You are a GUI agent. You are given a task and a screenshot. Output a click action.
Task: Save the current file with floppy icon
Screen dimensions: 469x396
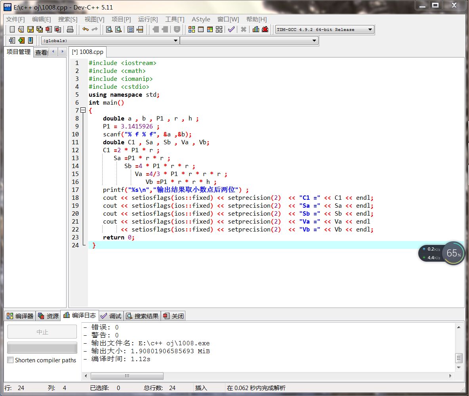pyautogui.click(x=30, y=29)
